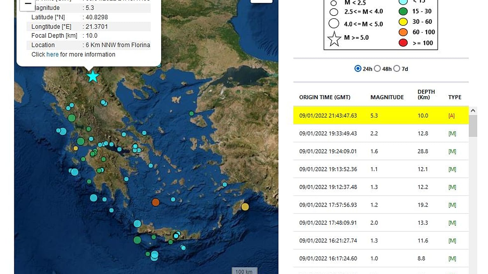Screen dimensions: 488x274
Task: Select event row 09/01/2022 19:12:37.48
Action: point(381,187)
